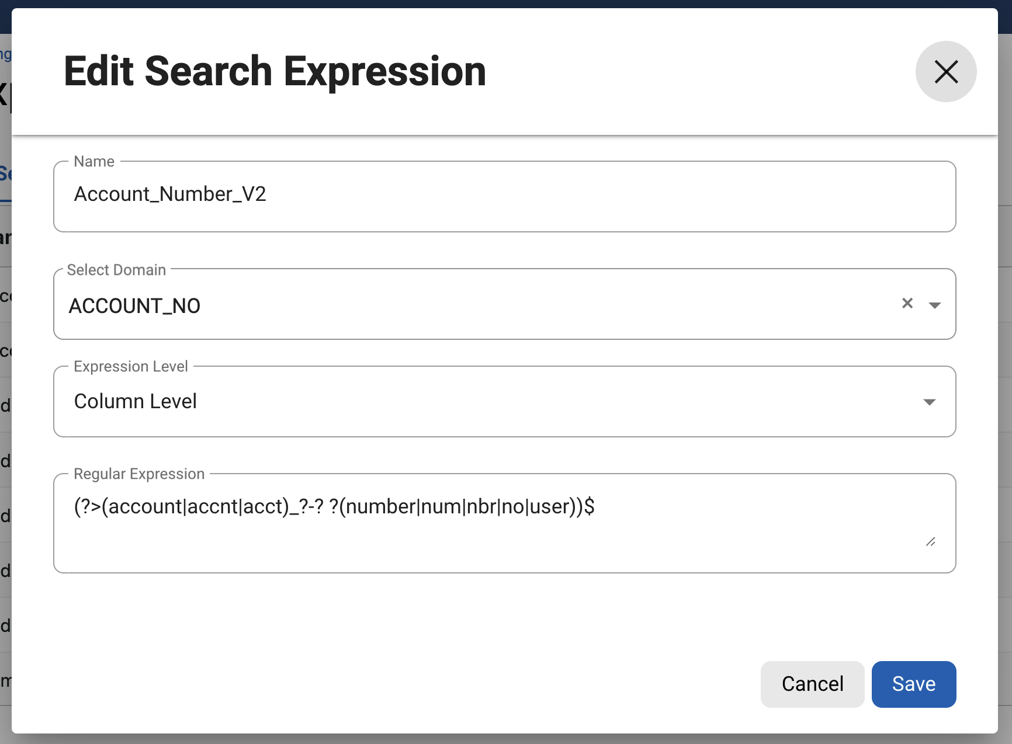Click the Column Level selected value

point(135,402)
